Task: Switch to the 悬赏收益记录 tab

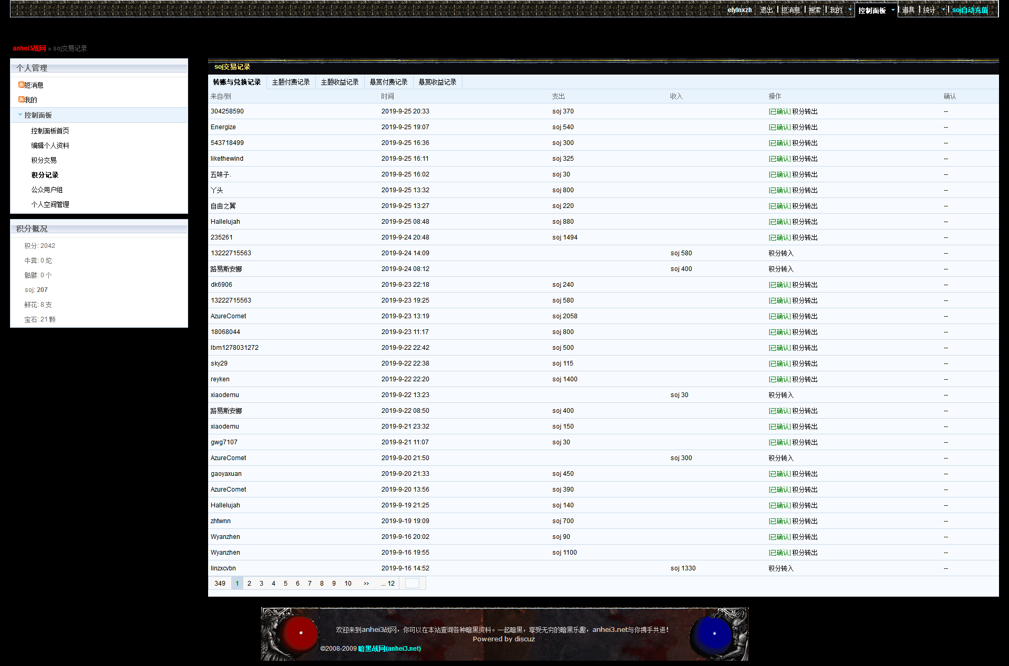Action: point(437,82)
